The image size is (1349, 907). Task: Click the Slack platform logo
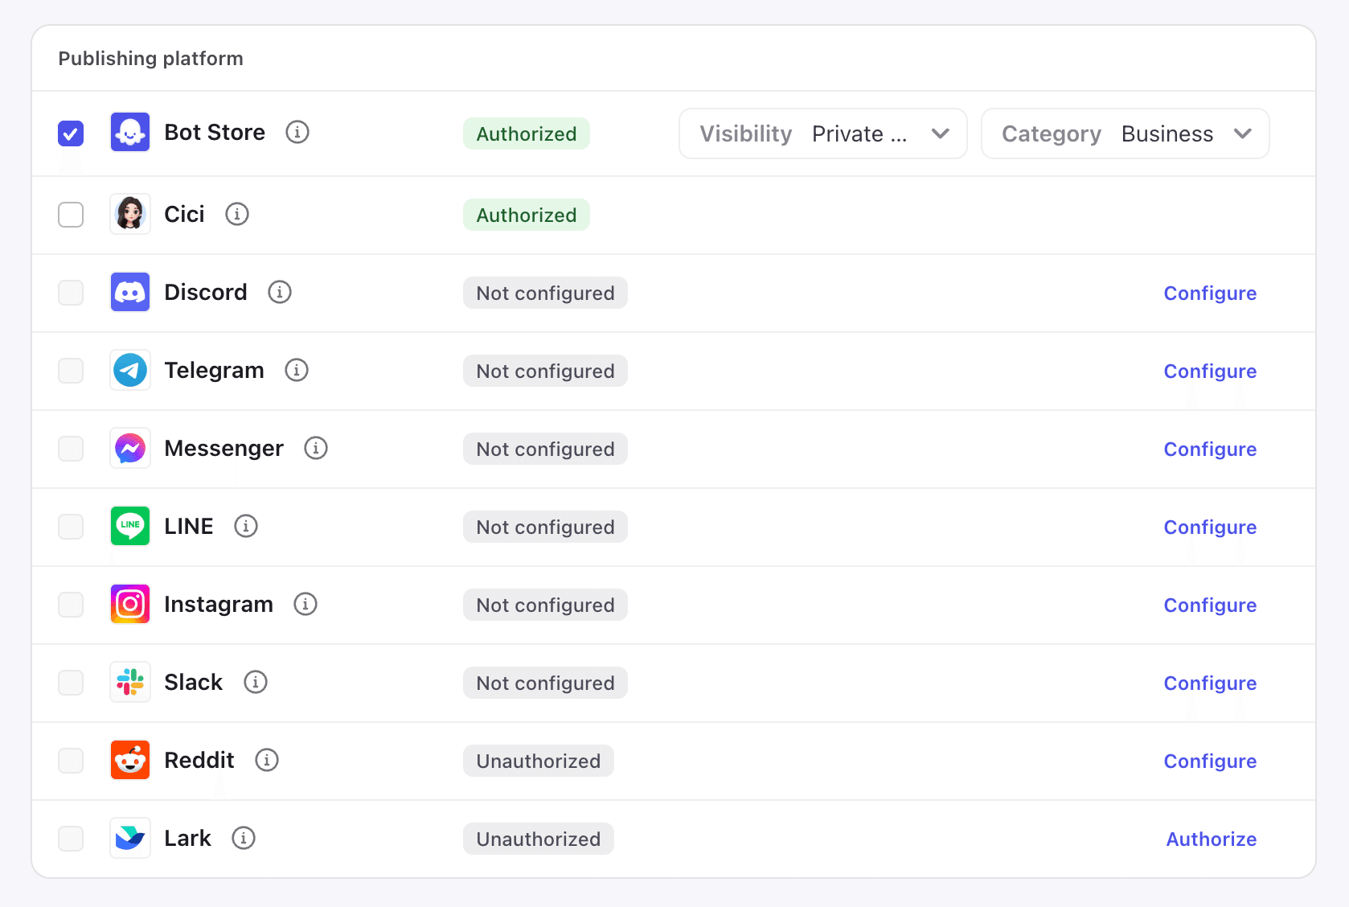[x=130, y=683]
